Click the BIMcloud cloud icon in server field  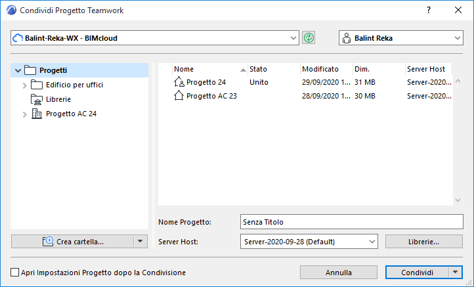click(x=18, y=38)
